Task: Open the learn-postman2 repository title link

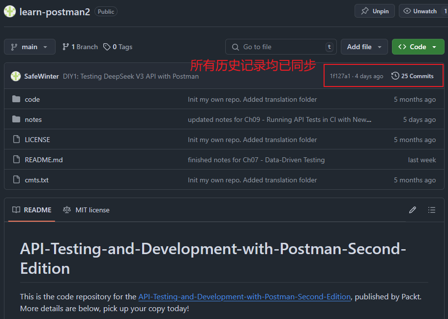Action: (x=55, y=12)
